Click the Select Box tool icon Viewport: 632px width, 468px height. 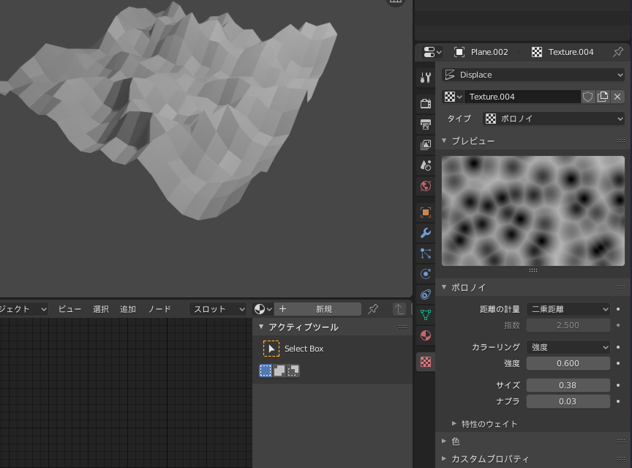[x=271, y=349]
